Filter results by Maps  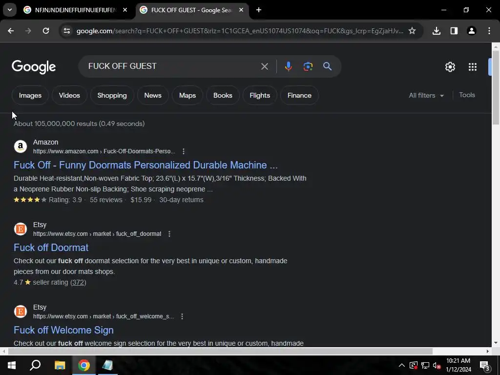point(187,95)
